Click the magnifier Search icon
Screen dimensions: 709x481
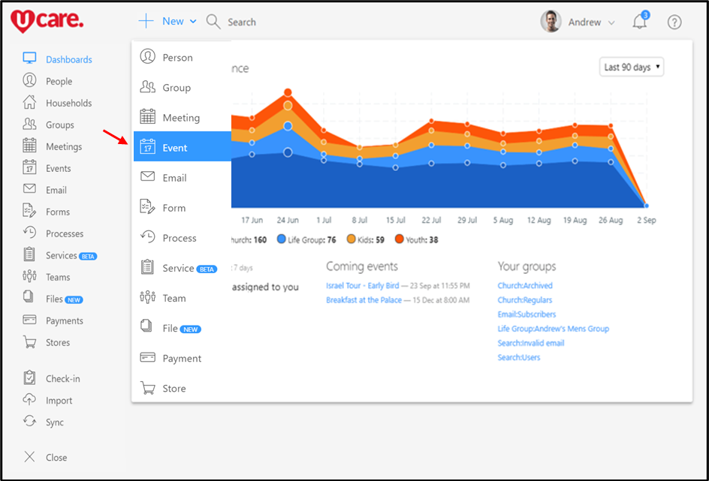click(x=213, y=22)
